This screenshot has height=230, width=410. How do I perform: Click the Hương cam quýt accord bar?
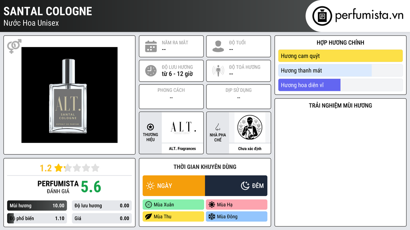[x=340, y=56]
